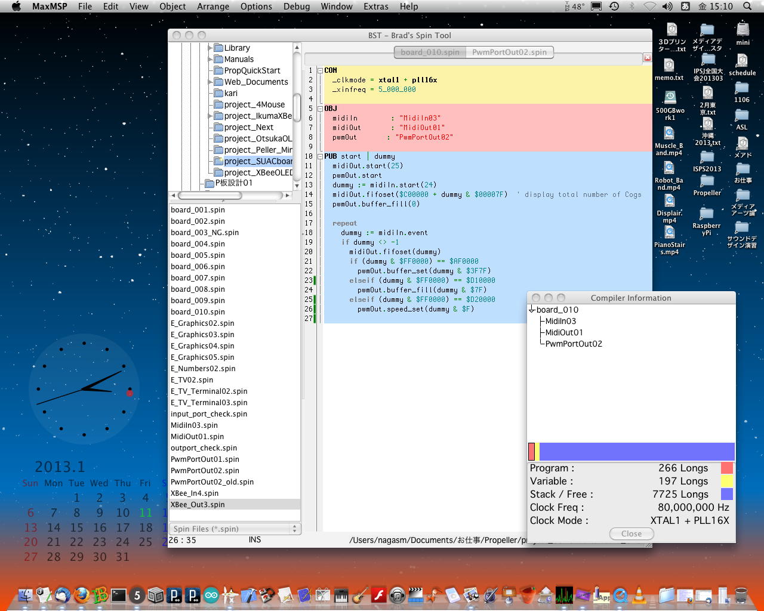
Task: Close the editor tab with red X
Action: (x=647, y=58)
